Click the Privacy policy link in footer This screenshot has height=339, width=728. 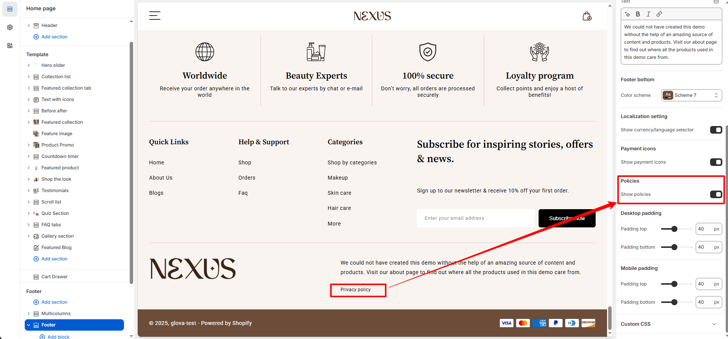pos(355,290)
